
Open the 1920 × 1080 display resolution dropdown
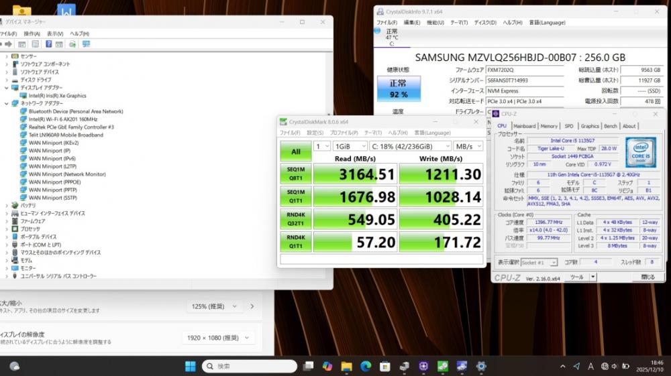[218, 338]
